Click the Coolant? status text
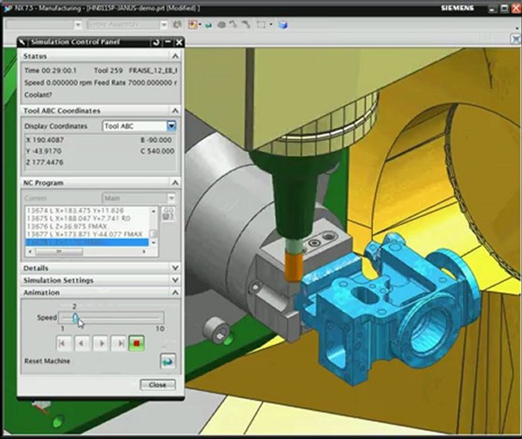The height and width of the screenshot is (439, 522). pyautogui.click(x=38, y=95)
